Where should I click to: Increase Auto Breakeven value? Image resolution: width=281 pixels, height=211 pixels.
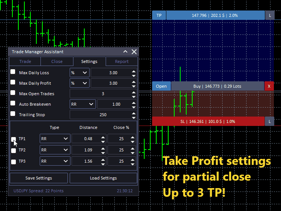click(x=134, y=103)
